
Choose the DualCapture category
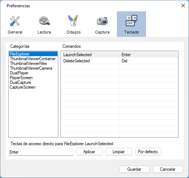(x=20, y=82)
